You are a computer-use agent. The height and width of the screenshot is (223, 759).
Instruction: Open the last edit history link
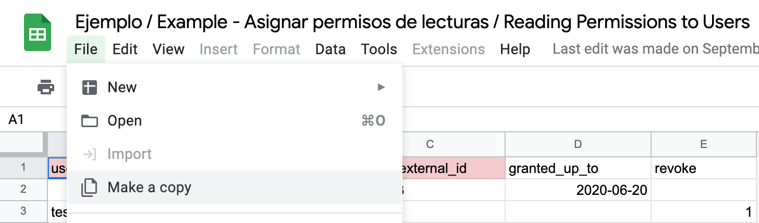point(656,49)
